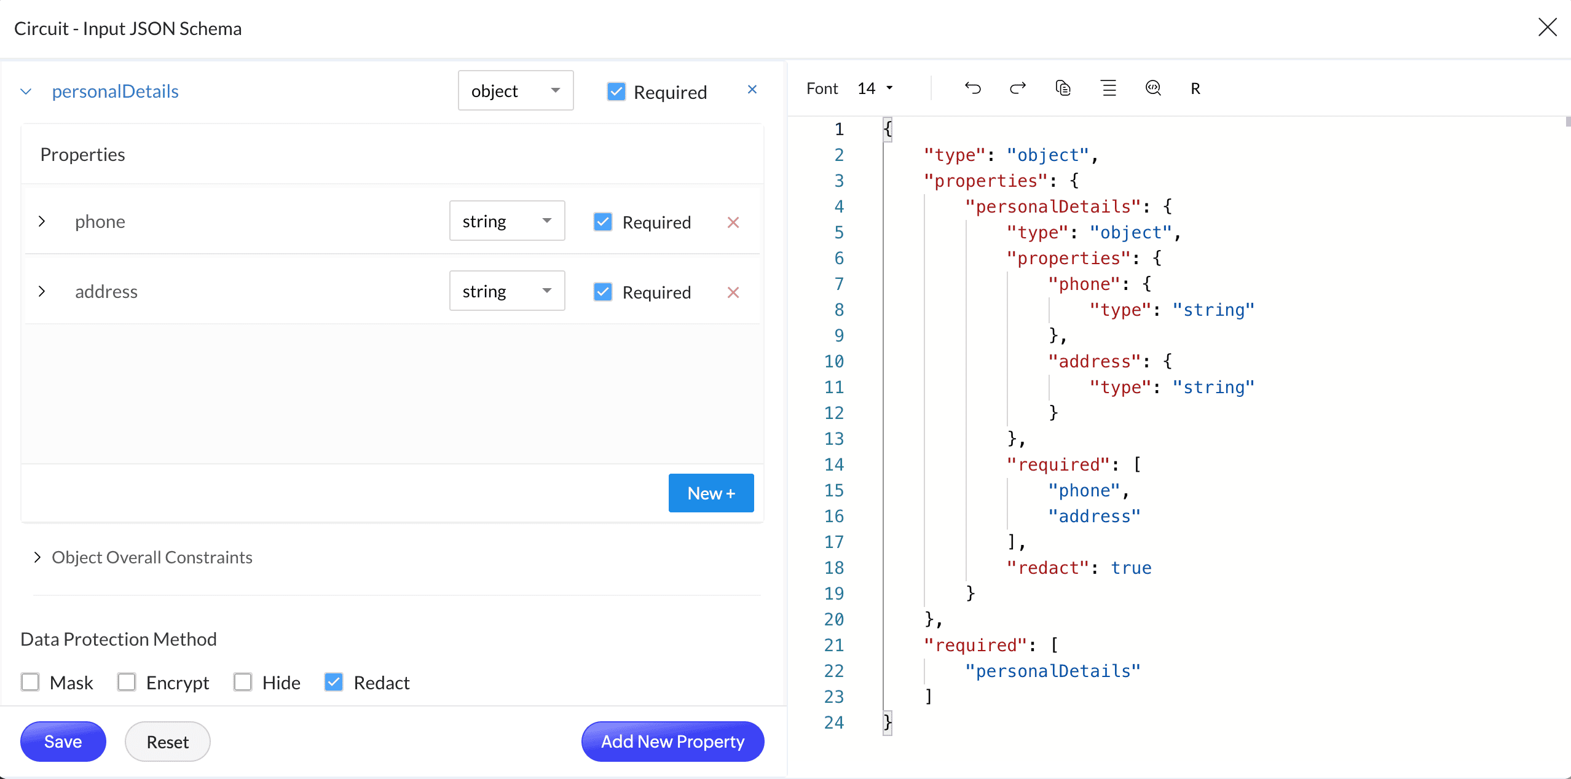
Task: Expand Object Overall Constraints section
Action: (x=37, y=557)
